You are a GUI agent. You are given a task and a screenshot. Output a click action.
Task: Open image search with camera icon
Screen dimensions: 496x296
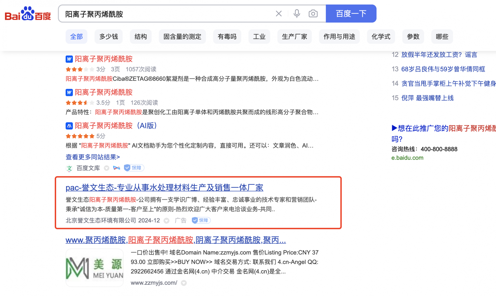[313, 13]
